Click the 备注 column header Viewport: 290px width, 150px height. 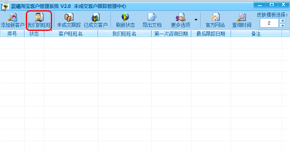256,34
